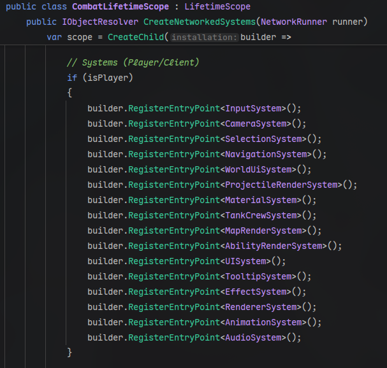The height and width of the screenshot is (368, 387).
Task: Select the InputSystem type name
Action: pyautogui.click(x=253, y=108)
